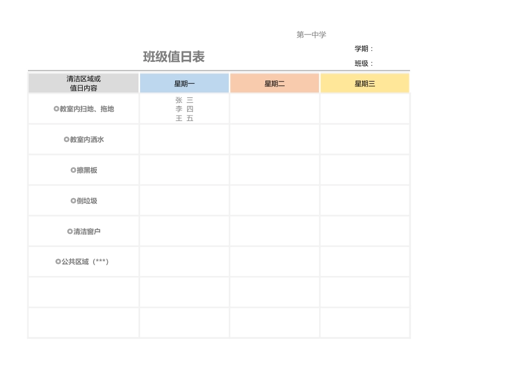The height and width of the screenshot is (368, 520).
Task: Click 星期二 cell for 教室内扫地、拖地 row
Action: pyautogui.click(x=275, y=109)
